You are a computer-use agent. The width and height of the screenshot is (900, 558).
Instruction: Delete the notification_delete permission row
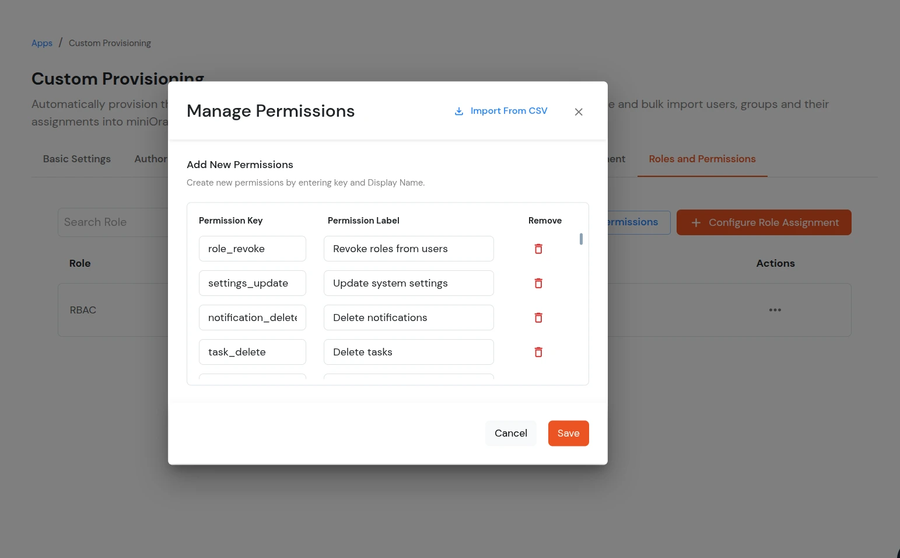pos(538,318)
